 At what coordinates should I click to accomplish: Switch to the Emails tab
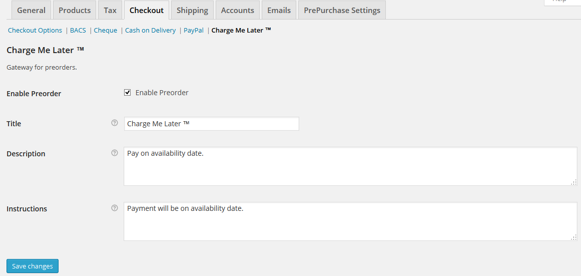(x=279, y=10)
